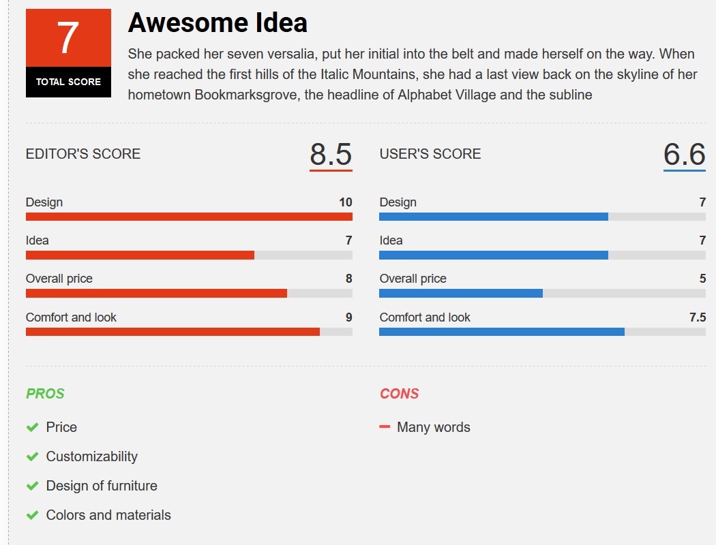This screenshot has width=716, height=545.
Task: Click the checkmark icon next to Customizability
Action: point(31,457)
